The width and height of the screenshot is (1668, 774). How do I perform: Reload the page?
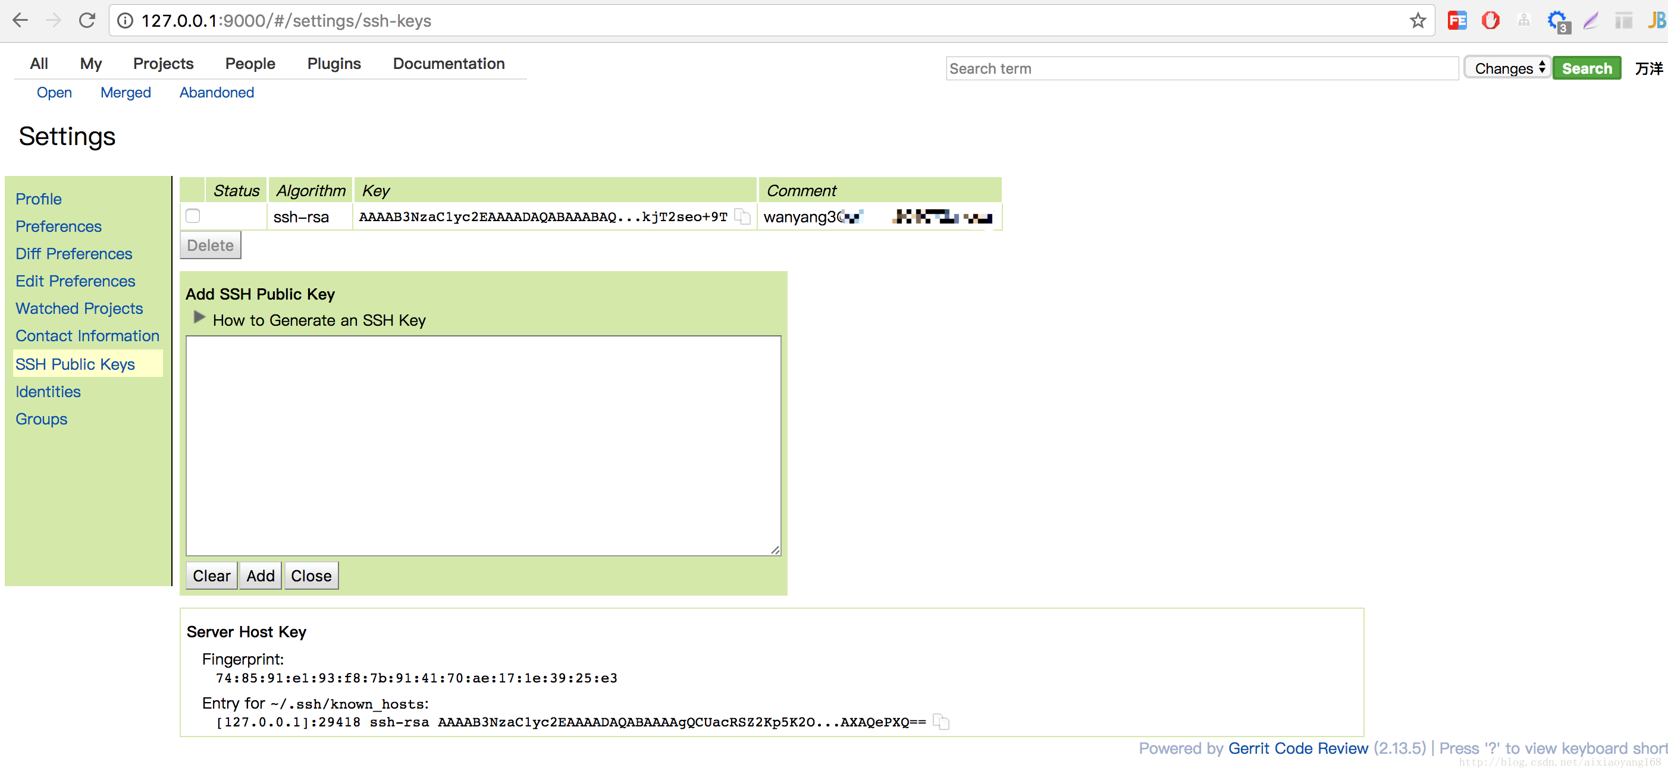tap(87, 21)
